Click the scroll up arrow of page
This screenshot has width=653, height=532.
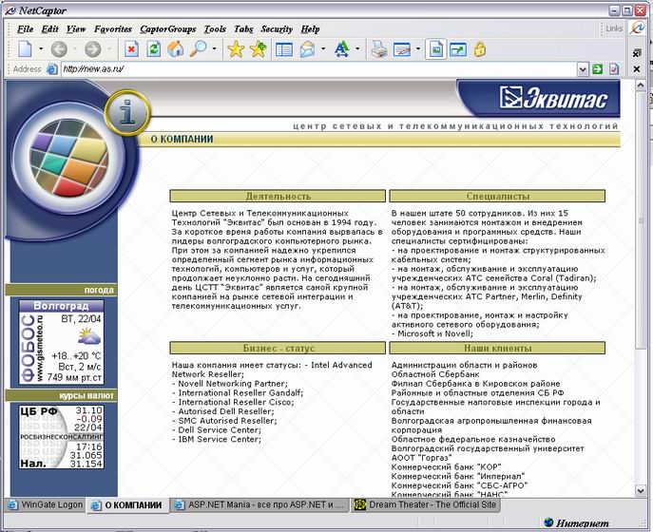click(641, 85)
